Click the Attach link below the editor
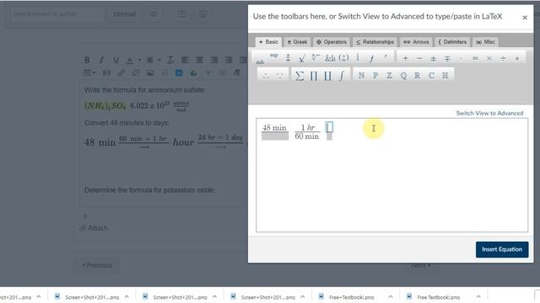The image size is (540, 303). pos(94,228)
